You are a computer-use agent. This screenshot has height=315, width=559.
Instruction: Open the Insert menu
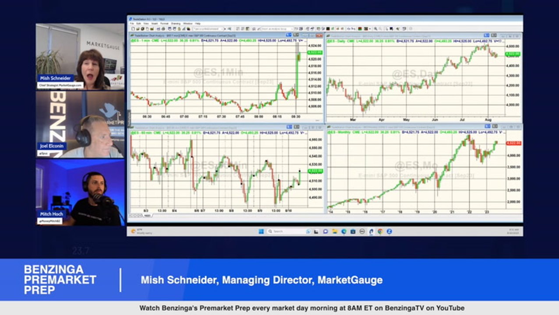[x=155, y=23]
